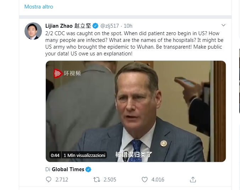
Task: Click the red video logo watermark
Action: tap(58, 73)
